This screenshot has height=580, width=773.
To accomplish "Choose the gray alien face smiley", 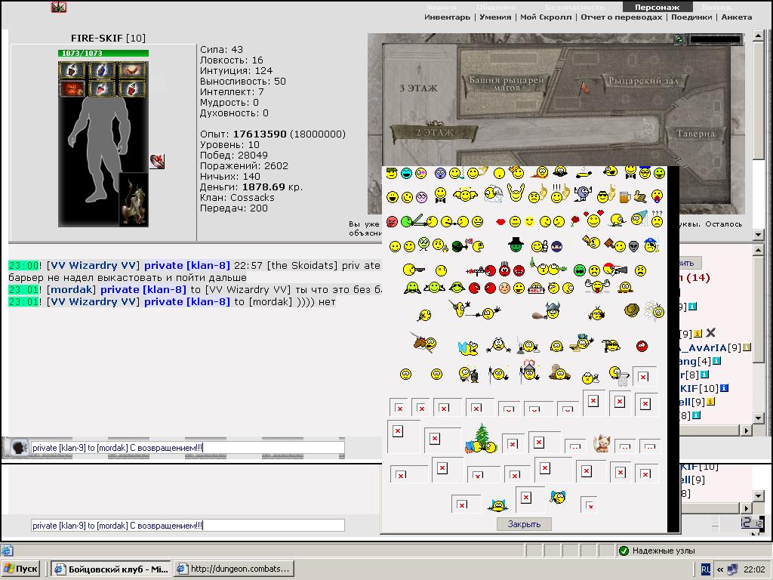I will coord(633,246).
